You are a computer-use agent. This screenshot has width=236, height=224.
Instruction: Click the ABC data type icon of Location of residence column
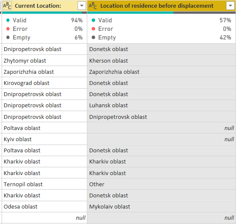click(93, 6)
